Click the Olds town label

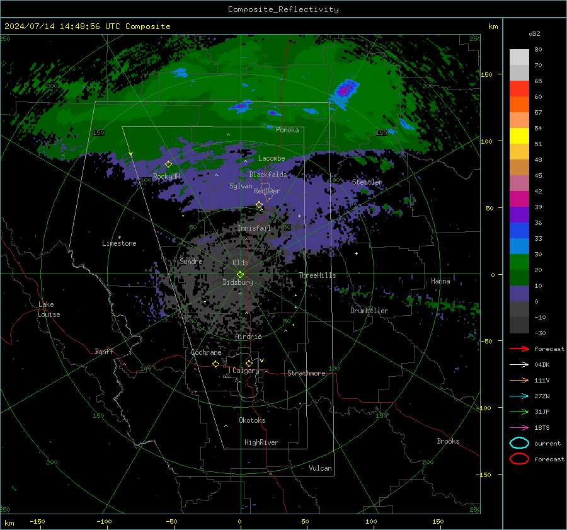(240, 263)
